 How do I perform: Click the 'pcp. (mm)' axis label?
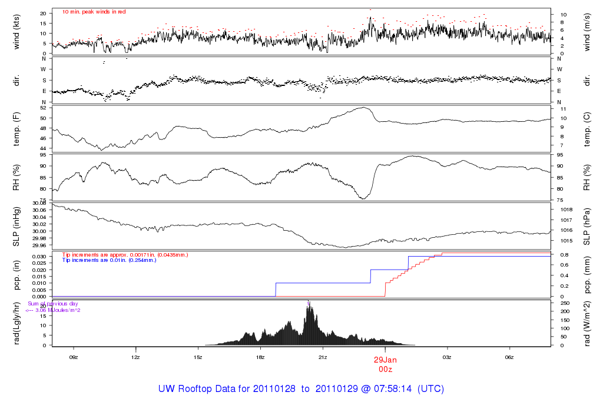click(x=587, y=275)
